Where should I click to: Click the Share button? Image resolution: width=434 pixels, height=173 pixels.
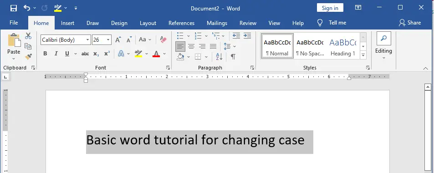[x=410, y=23]
